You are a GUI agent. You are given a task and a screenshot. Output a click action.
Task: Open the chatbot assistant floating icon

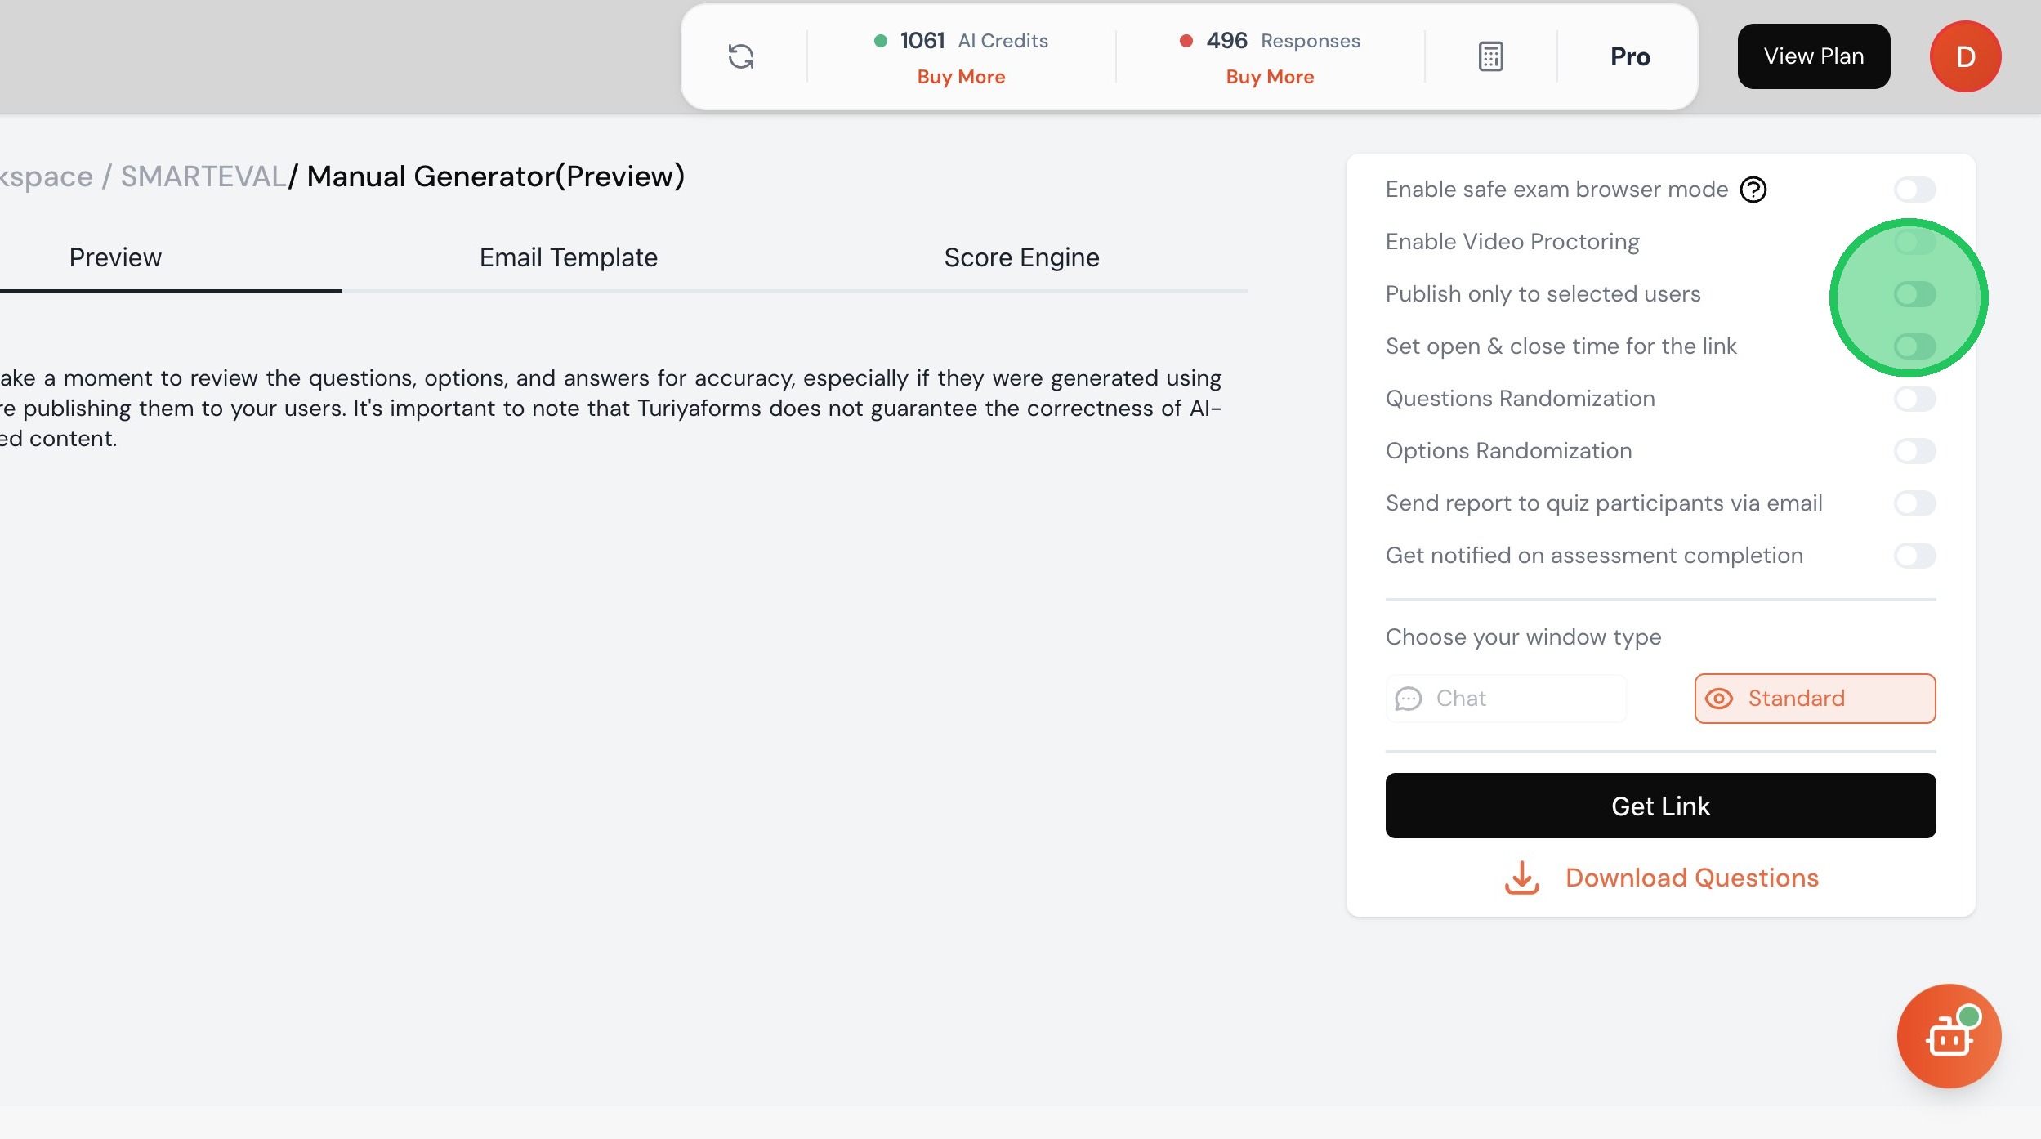click(1949, 1036)
